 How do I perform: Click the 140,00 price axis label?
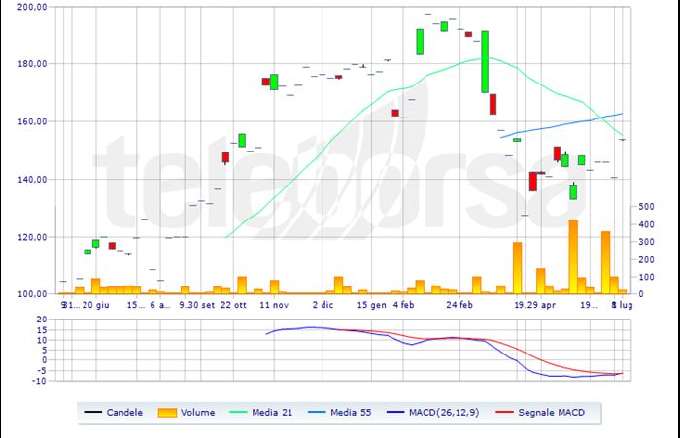coord(32,179)
